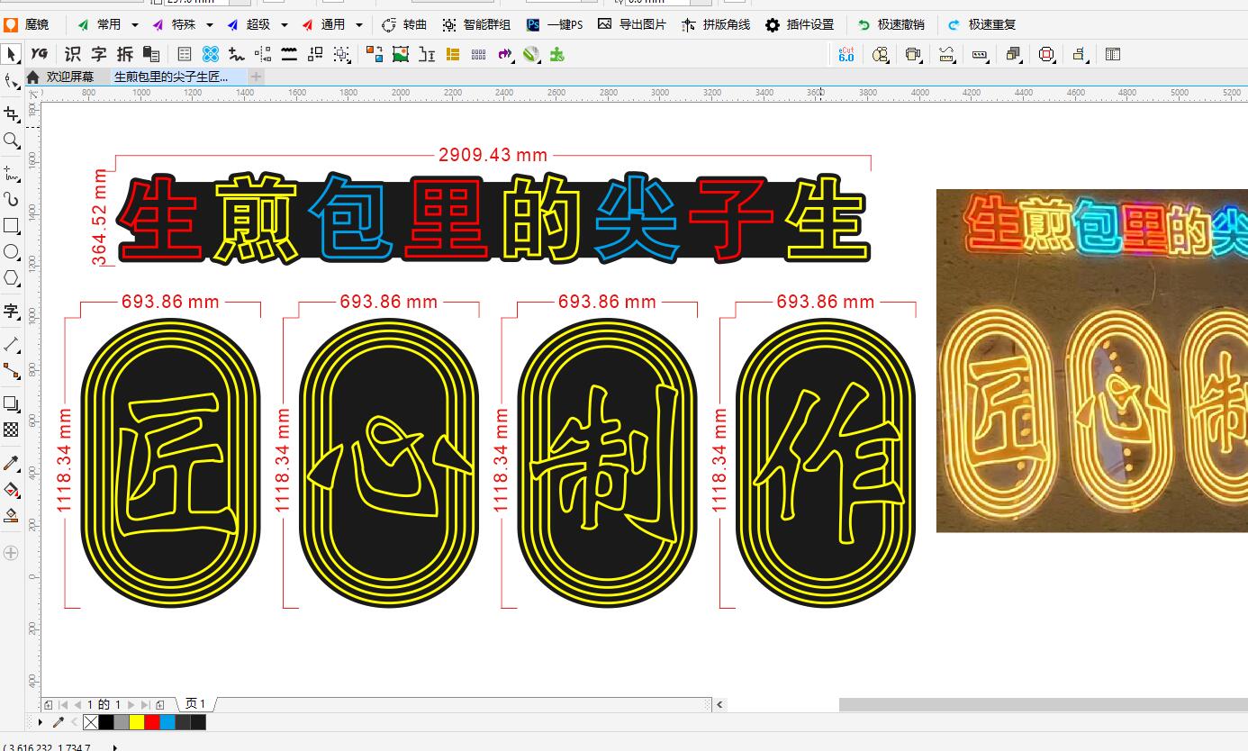Screen dimensions: 1248x751
Task: Select the Color Eyedropper tool
Action: coord(11,463)
